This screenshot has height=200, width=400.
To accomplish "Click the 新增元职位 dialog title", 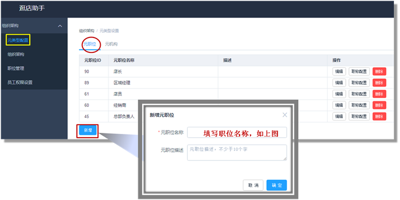I will click(162, 115).
